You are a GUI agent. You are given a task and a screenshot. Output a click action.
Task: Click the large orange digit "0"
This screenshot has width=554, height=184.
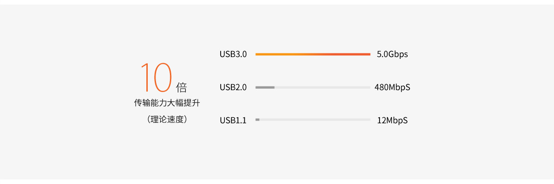coord(162,77)
